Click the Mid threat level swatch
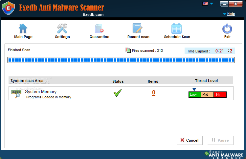Image resolution: width=246 pixels, height=159 pixels. click(x=207, y=94)
